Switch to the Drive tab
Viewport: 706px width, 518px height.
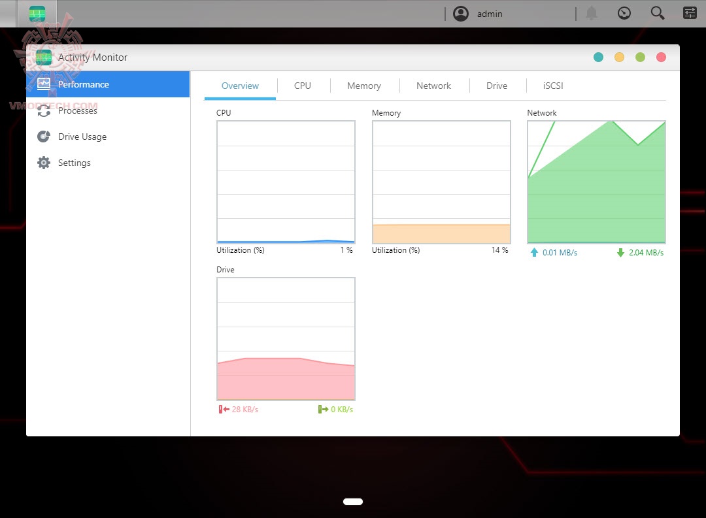[x=497, y=86]
